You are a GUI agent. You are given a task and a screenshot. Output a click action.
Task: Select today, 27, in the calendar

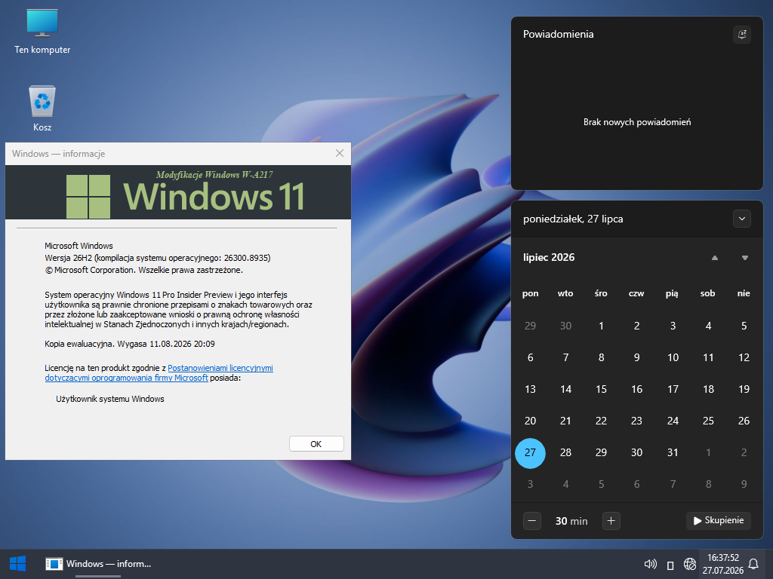pos(530,452)
